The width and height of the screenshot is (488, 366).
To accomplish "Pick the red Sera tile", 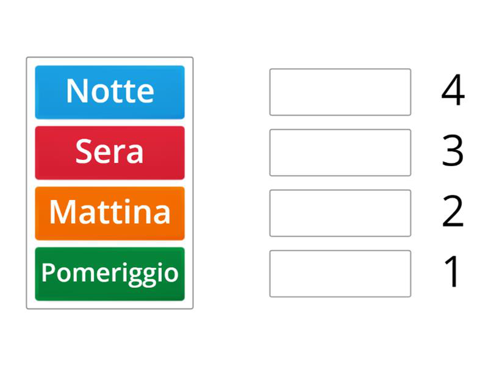I will 110,152.
